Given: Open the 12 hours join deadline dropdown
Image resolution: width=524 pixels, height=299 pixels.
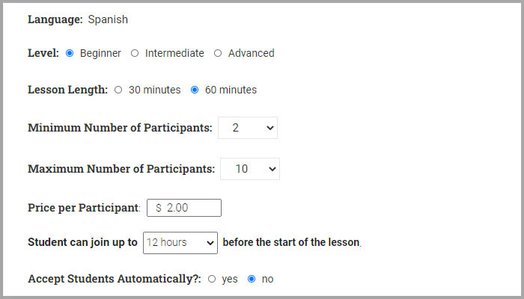Looking at the screenshot, I should [180, 242].
